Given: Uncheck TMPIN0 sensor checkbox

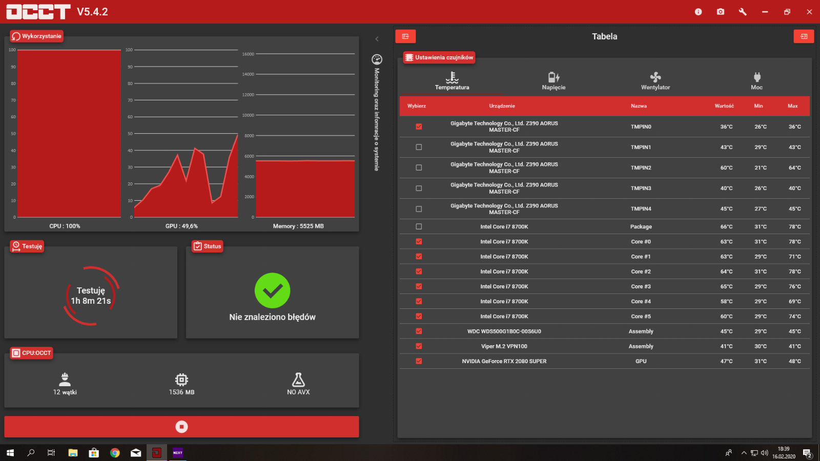Looking at the screenshot, I should tap(419, 127).
